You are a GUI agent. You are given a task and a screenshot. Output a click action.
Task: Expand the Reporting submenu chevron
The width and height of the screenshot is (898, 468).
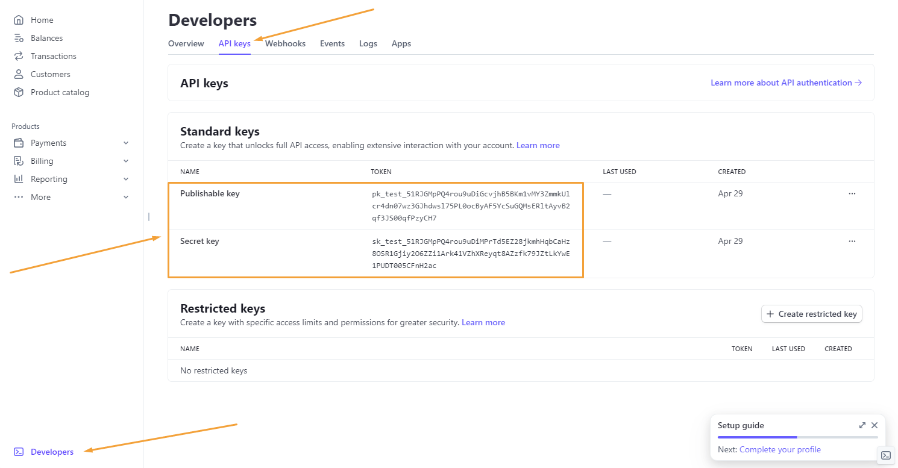click(x=126, y=179)
